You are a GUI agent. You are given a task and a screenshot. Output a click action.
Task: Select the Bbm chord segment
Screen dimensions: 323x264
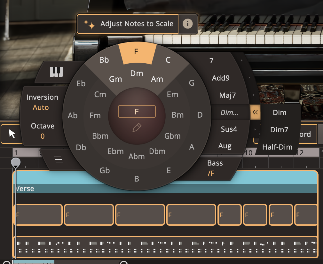[100, 136]
